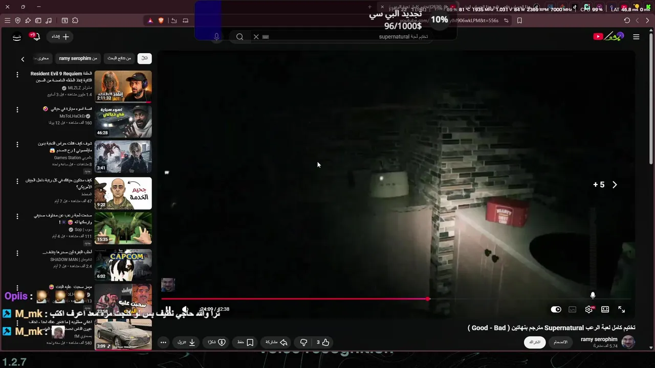
Task: Click the Brave Shields lion icon
Action: click(x=161, y=20)
